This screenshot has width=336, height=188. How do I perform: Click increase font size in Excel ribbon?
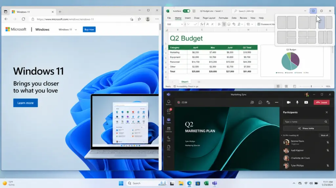[207, 24]
